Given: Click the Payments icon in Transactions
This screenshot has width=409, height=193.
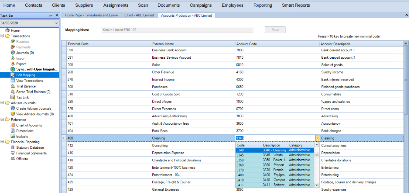Looking at the screenshot, I should click(13, 47).
